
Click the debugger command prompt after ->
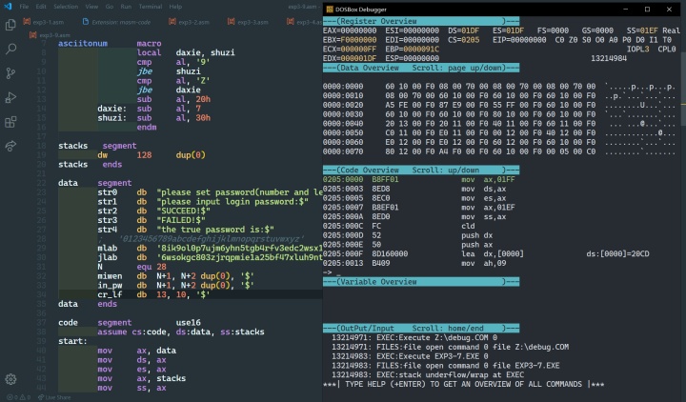point(338,272)
